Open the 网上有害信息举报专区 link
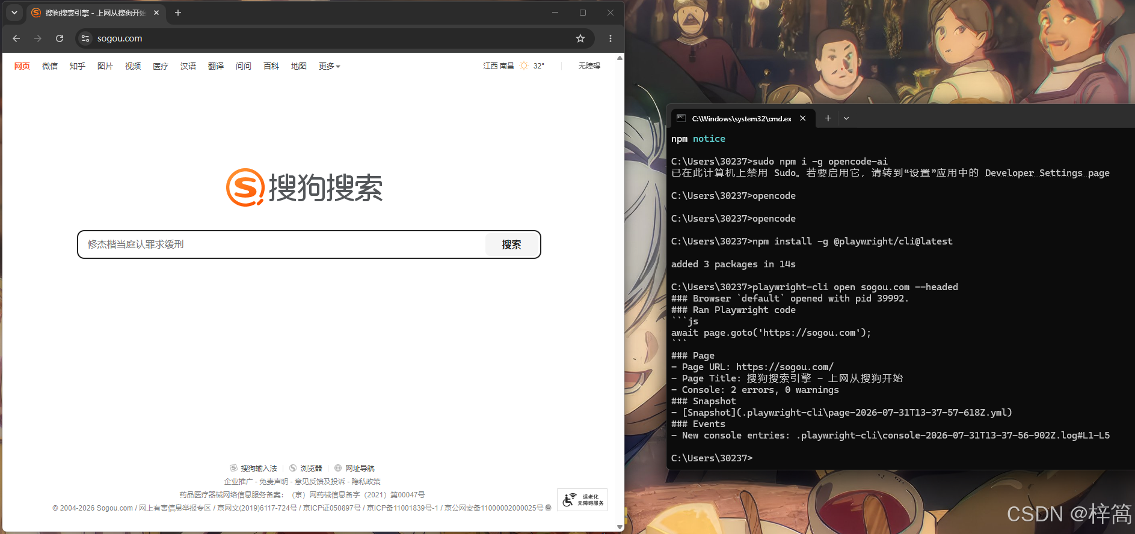Screen dimensions: 1135x534 [175, 508]
